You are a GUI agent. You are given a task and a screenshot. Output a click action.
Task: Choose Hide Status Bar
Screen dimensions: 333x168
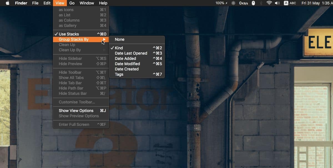(x=81, y=93)
